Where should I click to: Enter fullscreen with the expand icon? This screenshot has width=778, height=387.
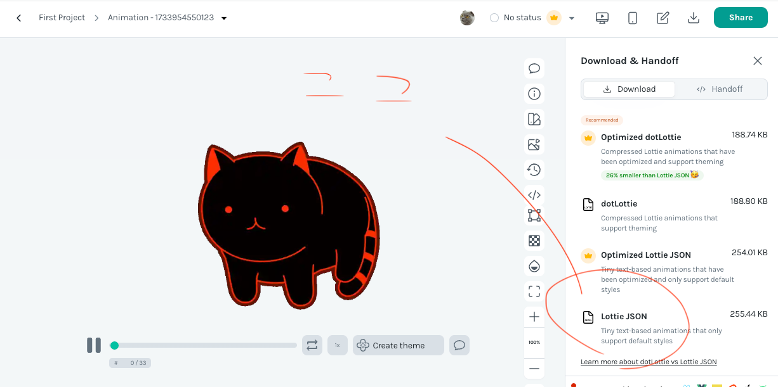click(534, 291)
